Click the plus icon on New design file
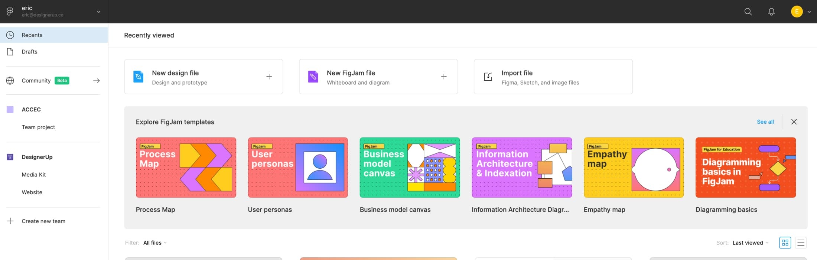Viewport: 817px width, 260px height. coord(269,77)
